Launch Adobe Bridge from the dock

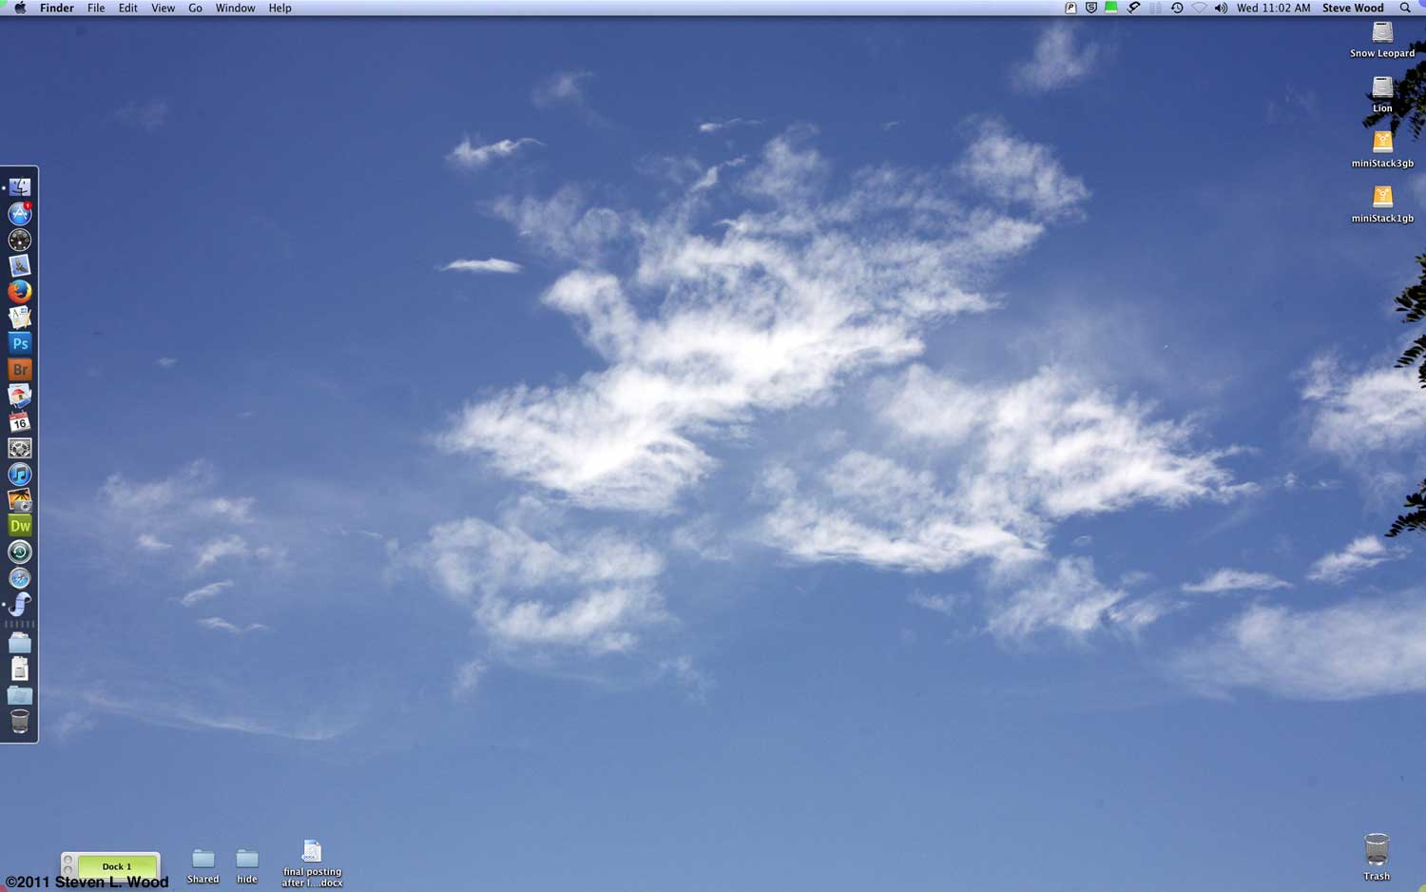[x=20, y=370]
